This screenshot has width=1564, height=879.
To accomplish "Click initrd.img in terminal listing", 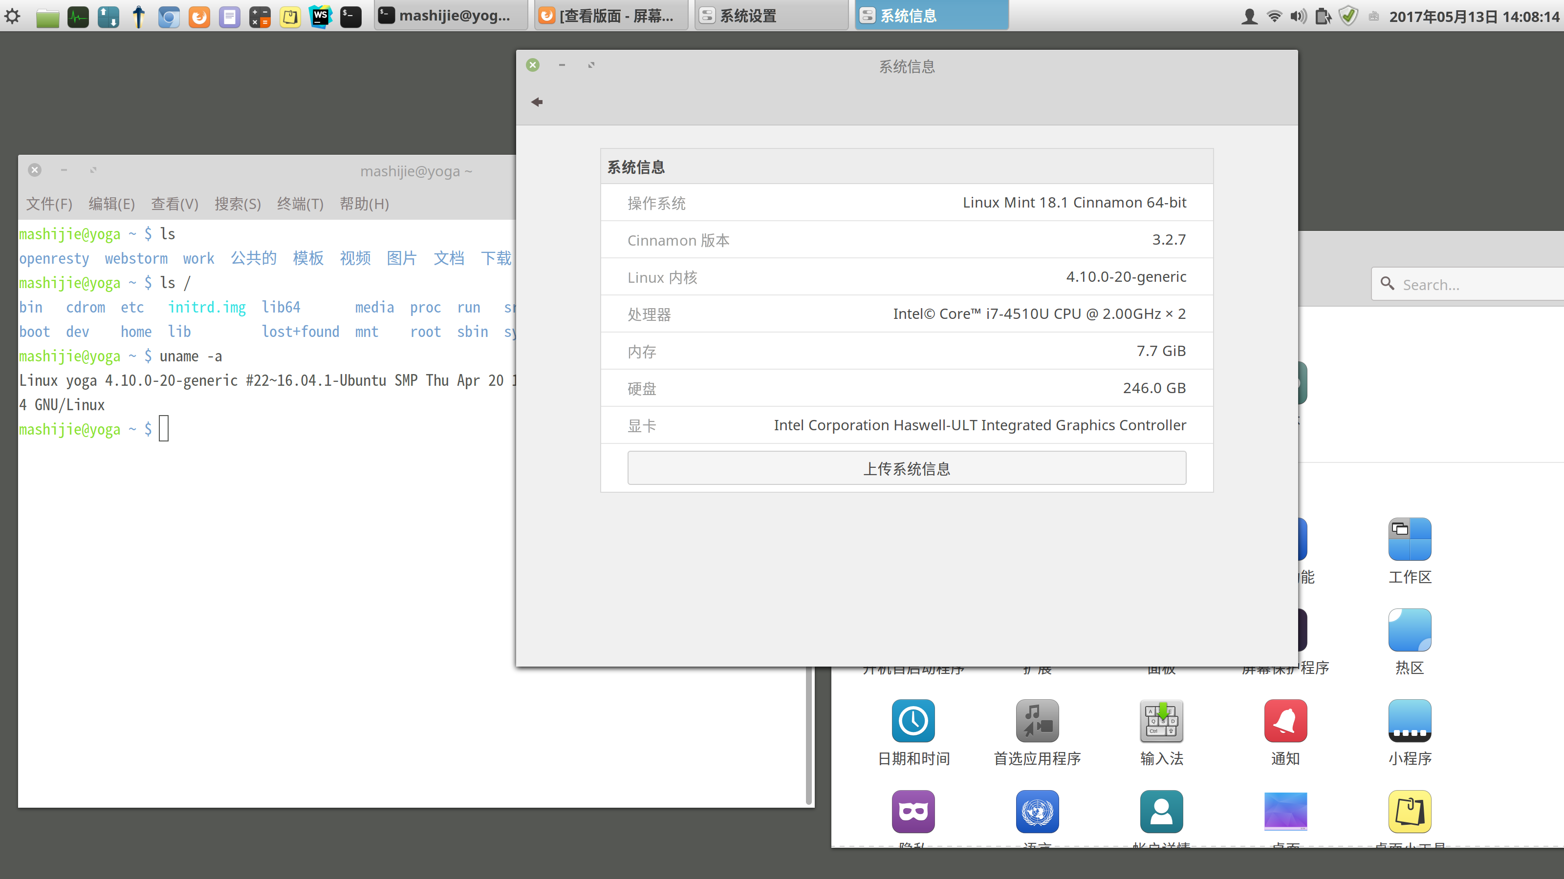I will tap(207, 308).
